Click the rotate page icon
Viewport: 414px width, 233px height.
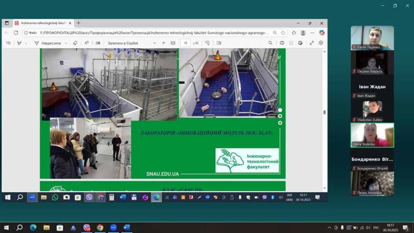tap(207, 43)
